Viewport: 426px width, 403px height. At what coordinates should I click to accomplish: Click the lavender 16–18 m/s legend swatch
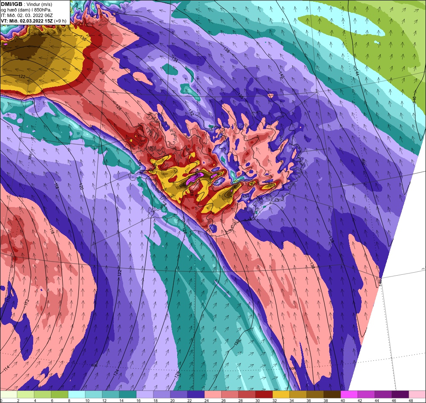pos(145,394)
